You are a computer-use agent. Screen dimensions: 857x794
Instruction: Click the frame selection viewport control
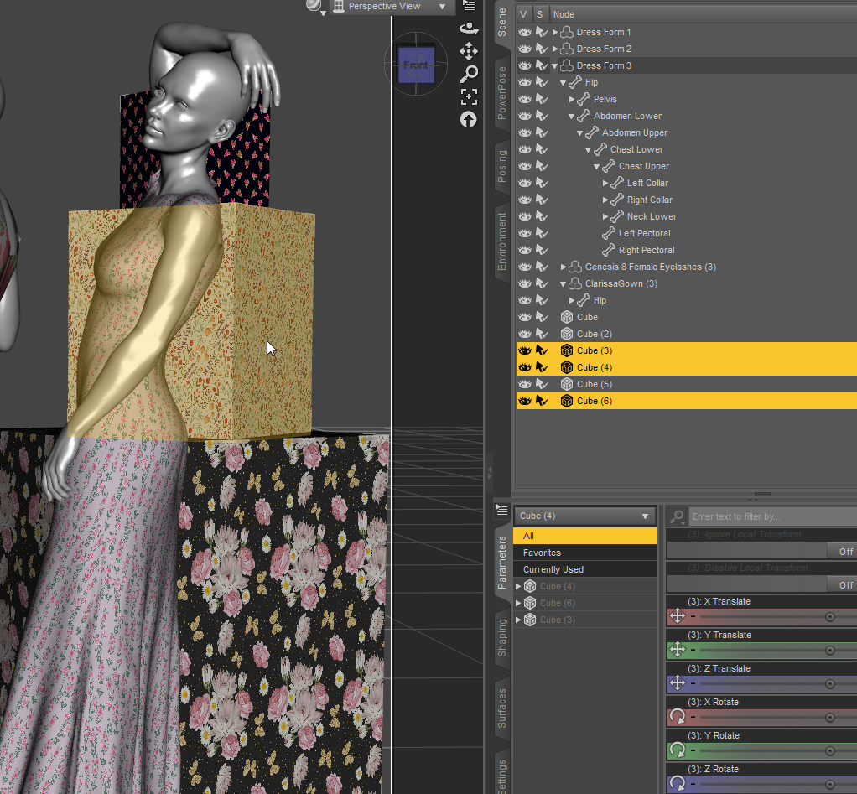coord(468,97)
